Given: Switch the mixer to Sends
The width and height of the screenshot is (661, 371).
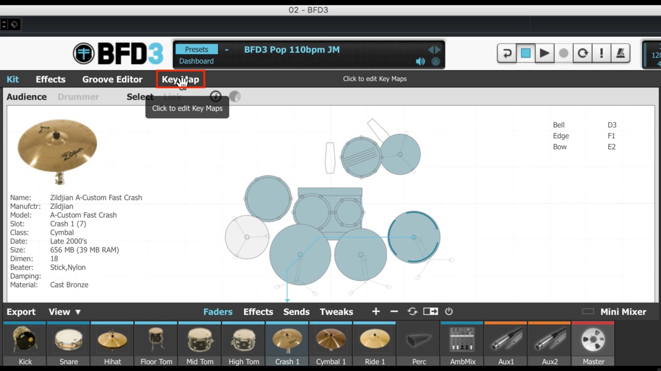Looking at the screenshot, I should click(x=296, y=312).
